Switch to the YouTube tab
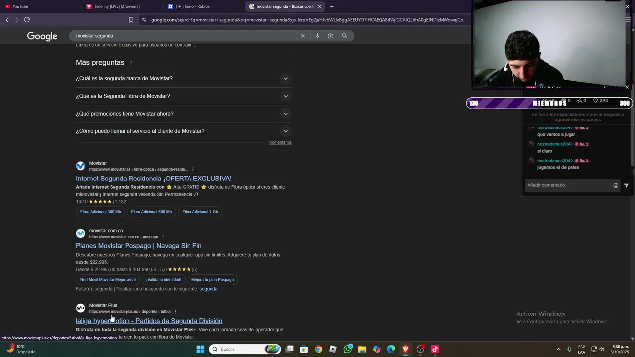This screenshot has height=357, width=635. pos(40,6)
